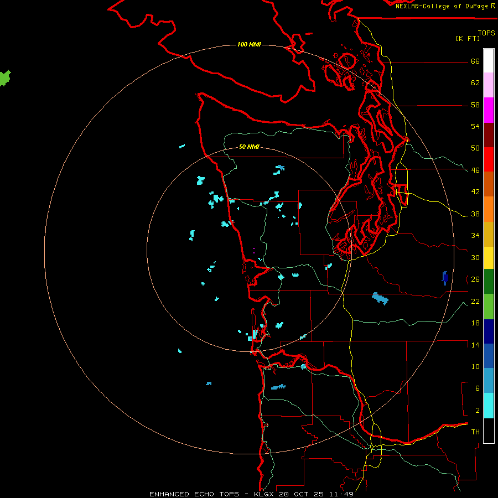The image size is (498, 498).
Task: Click the cyan 6K ft legend swatch
Action: pos(489,381)
